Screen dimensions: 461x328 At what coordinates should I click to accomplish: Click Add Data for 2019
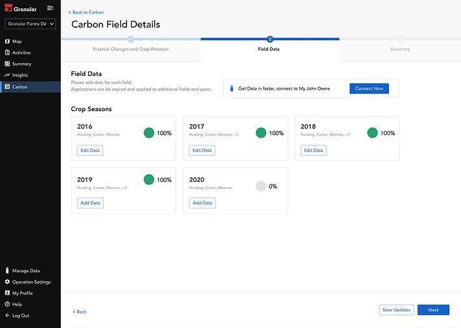coord(90,203)
